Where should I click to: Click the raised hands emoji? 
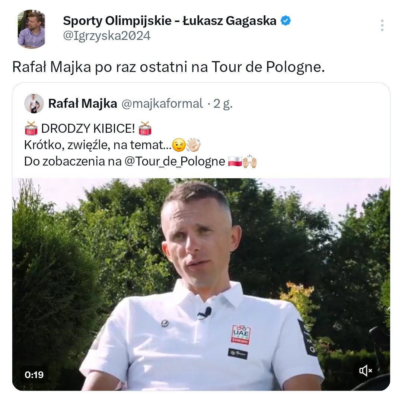click(250, 161)
